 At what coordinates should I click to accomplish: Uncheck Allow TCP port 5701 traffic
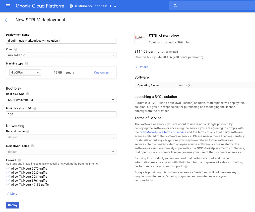(x=8, y=180)
